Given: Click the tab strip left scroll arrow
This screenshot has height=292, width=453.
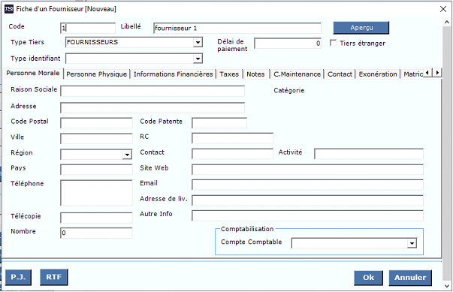Looking at the screenshot, I should tap(427, 73).
